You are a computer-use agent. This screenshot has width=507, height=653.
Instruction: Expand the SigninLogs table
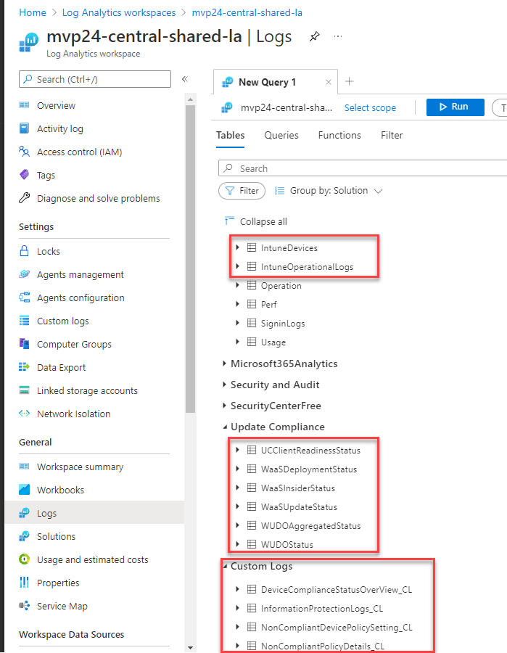click(x=237, y=323)
